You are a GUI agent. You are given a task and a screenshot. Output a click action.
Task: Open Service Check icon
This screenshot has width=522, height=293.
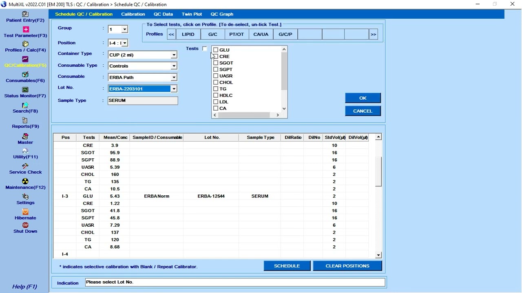[25, 166]
